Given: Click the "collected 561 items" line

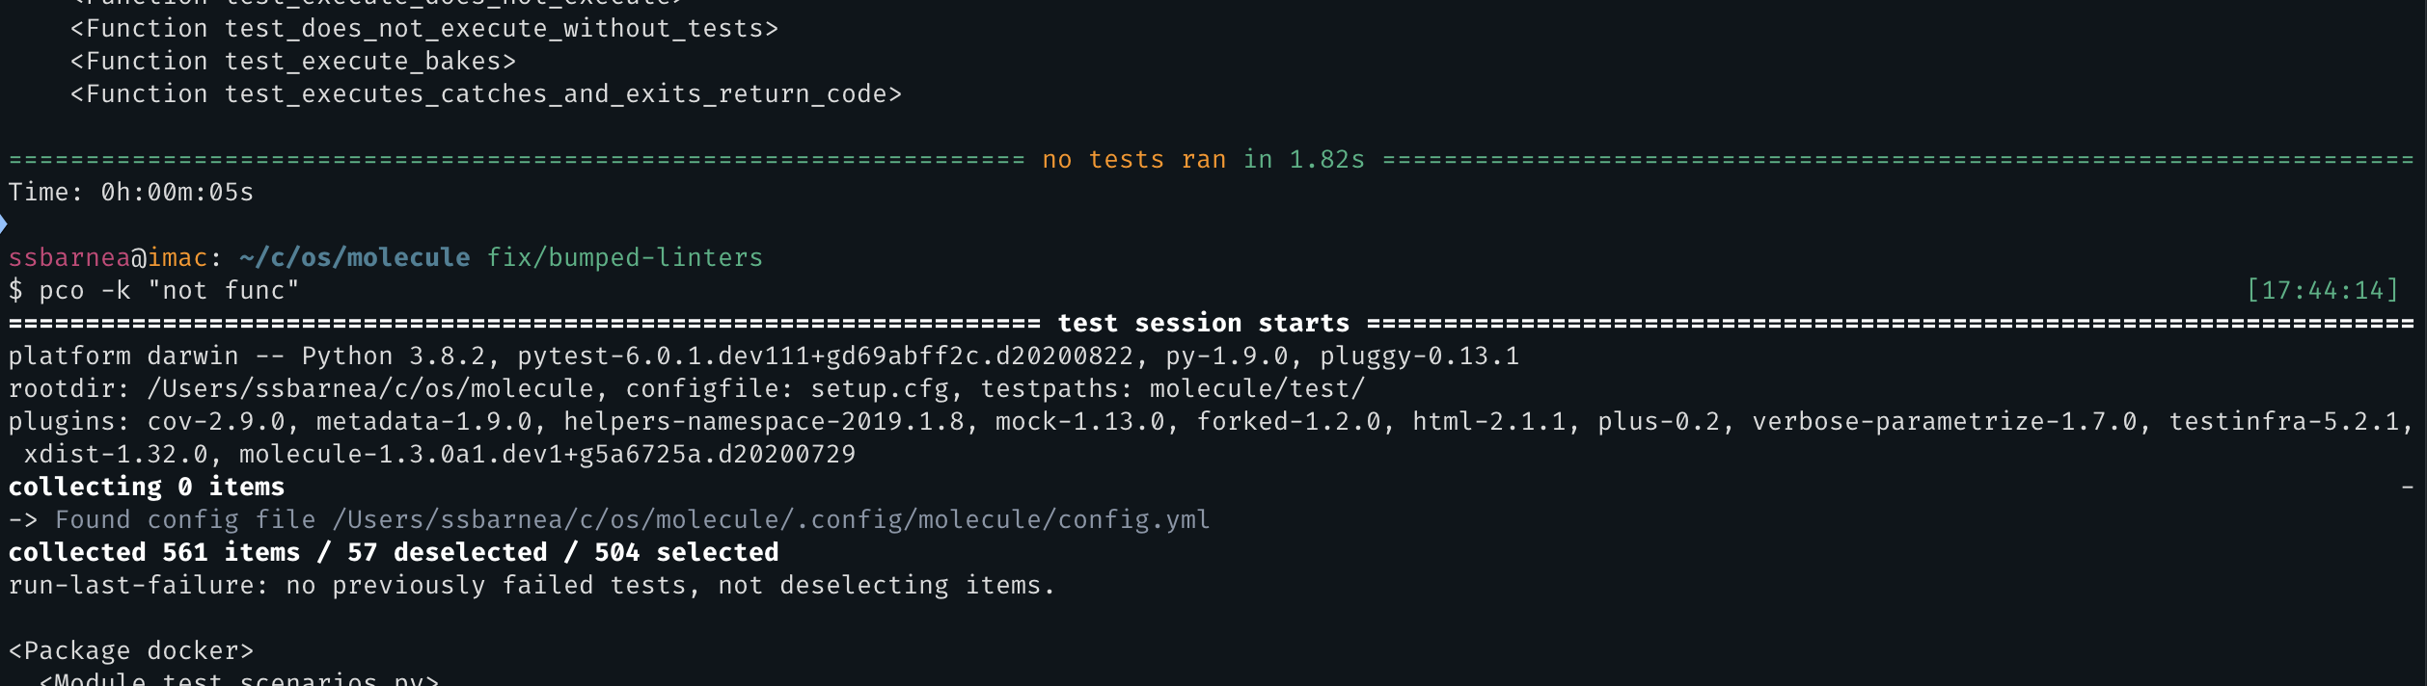Looking at the screenshot, I should click(x=154, y=553).
